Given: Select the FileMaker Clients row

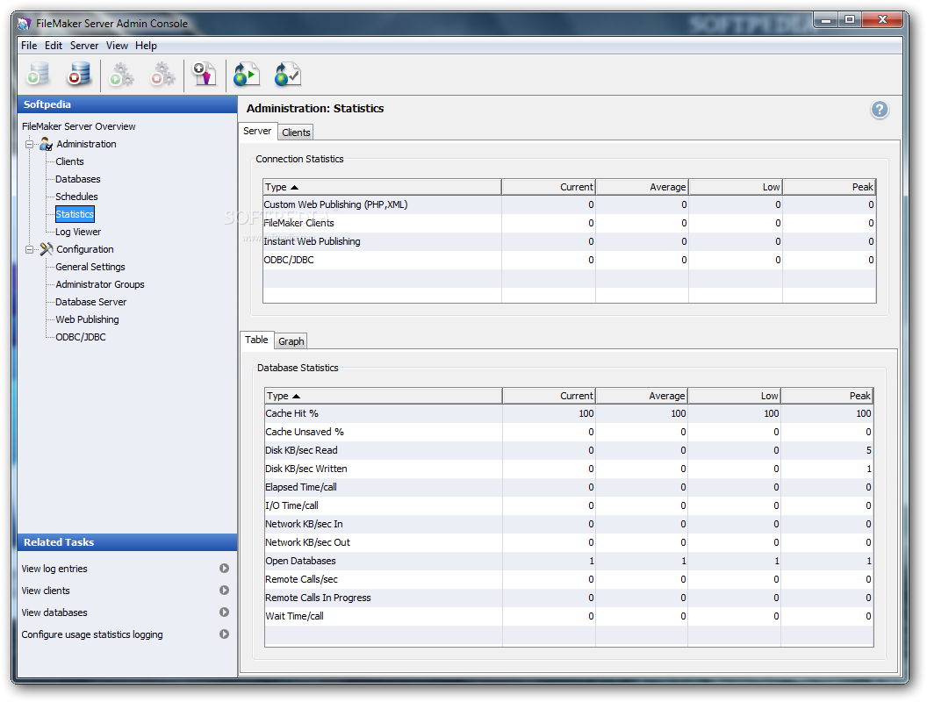Looking at the screenshot, I should click(570, 223).
